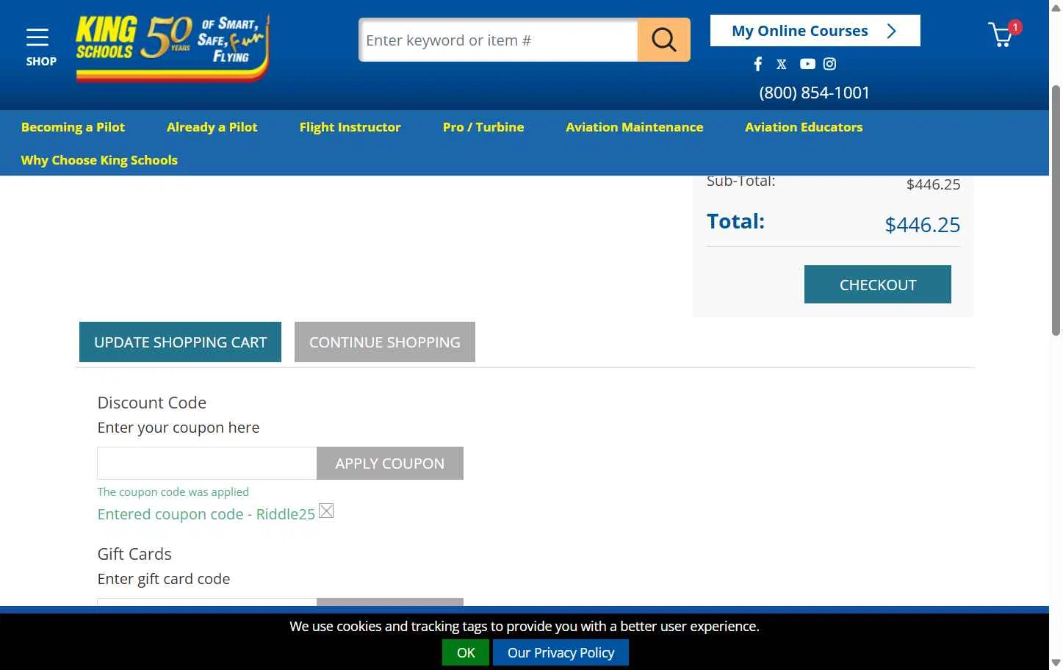Focus the keyword search field
Screen dimensions: 1063x670
tap(499, 40)
